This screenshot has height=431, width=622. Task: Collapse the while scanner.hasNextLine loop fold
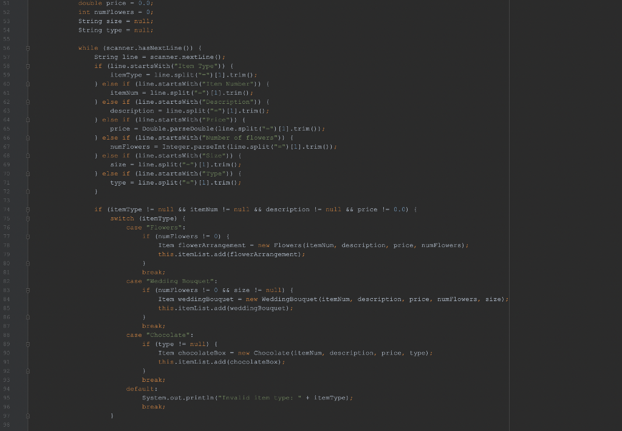(x=29, y=47)
